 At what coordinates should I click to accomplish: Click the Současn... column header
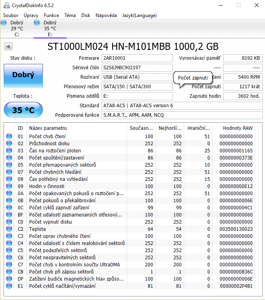click(x=141, y=128)
